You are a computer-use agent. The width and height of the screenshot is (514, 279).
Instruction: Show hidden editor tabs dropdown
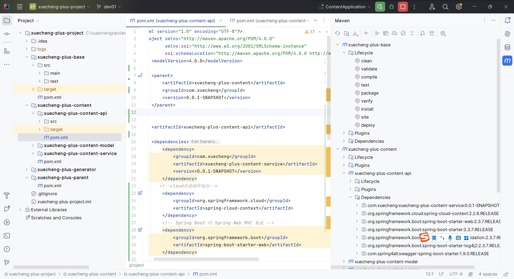click(316, 20)
